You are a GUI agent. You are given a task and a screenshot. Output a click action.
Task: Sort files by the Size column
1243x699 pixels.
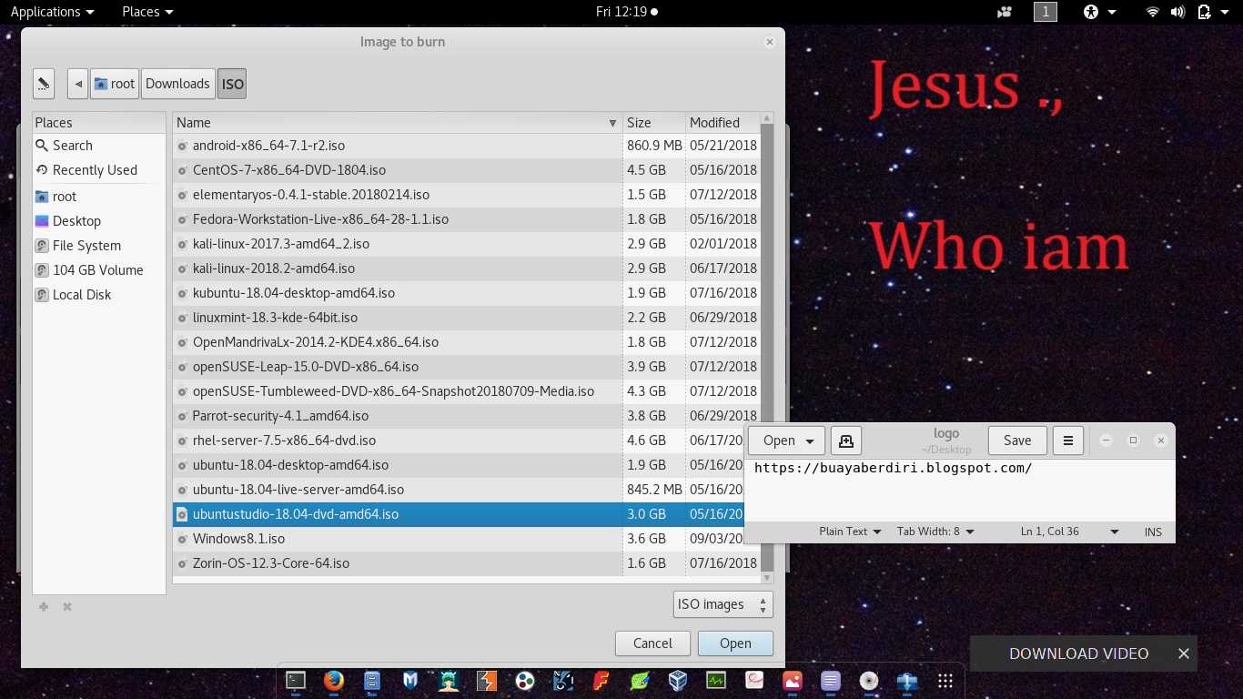click(653, 123)
